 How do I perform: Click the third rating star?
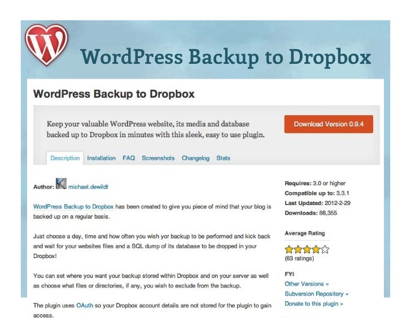click(307, 249)
